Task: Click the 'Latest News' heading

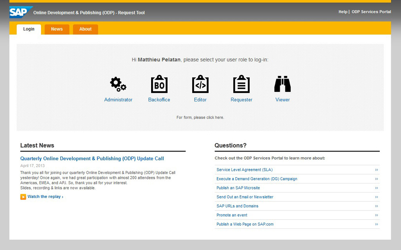Action: (37, 146)
